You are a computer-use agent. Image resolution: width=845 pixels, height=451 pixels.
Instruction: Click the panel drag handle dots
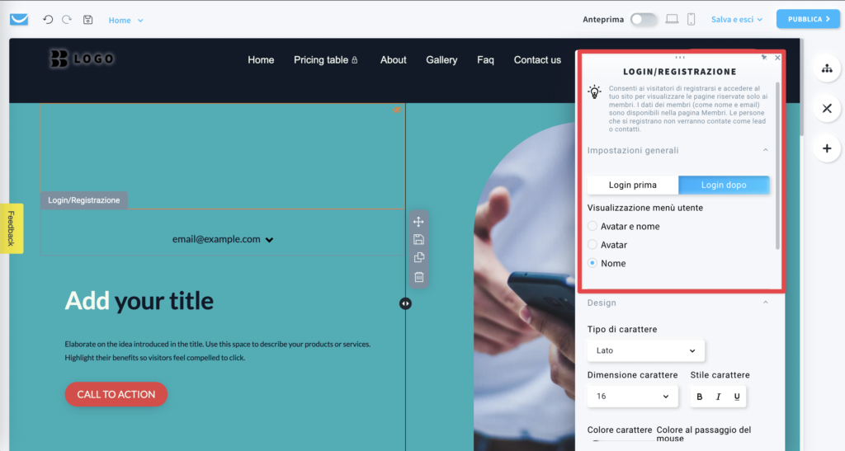pyautogui.click(x=680, y=57)
